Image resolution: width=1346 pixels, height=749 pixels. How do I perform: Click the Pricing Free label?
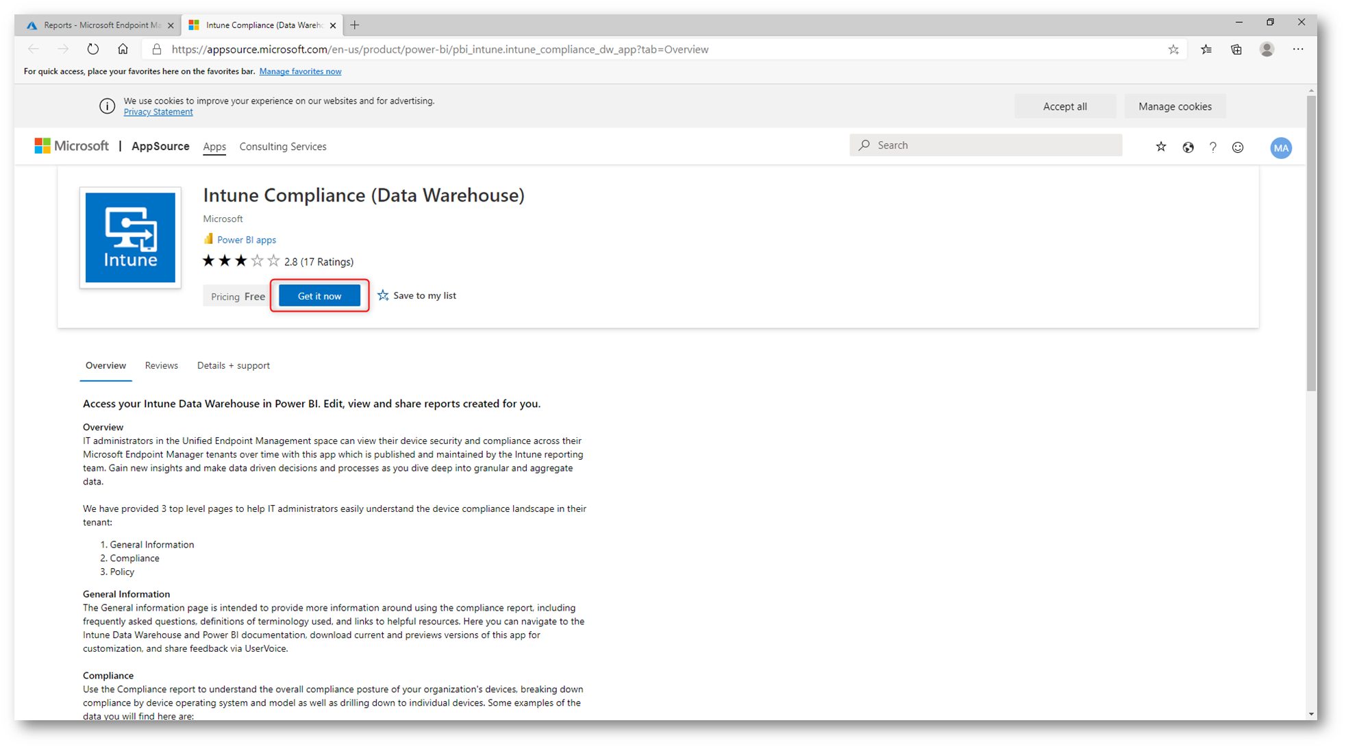point(238,296)
